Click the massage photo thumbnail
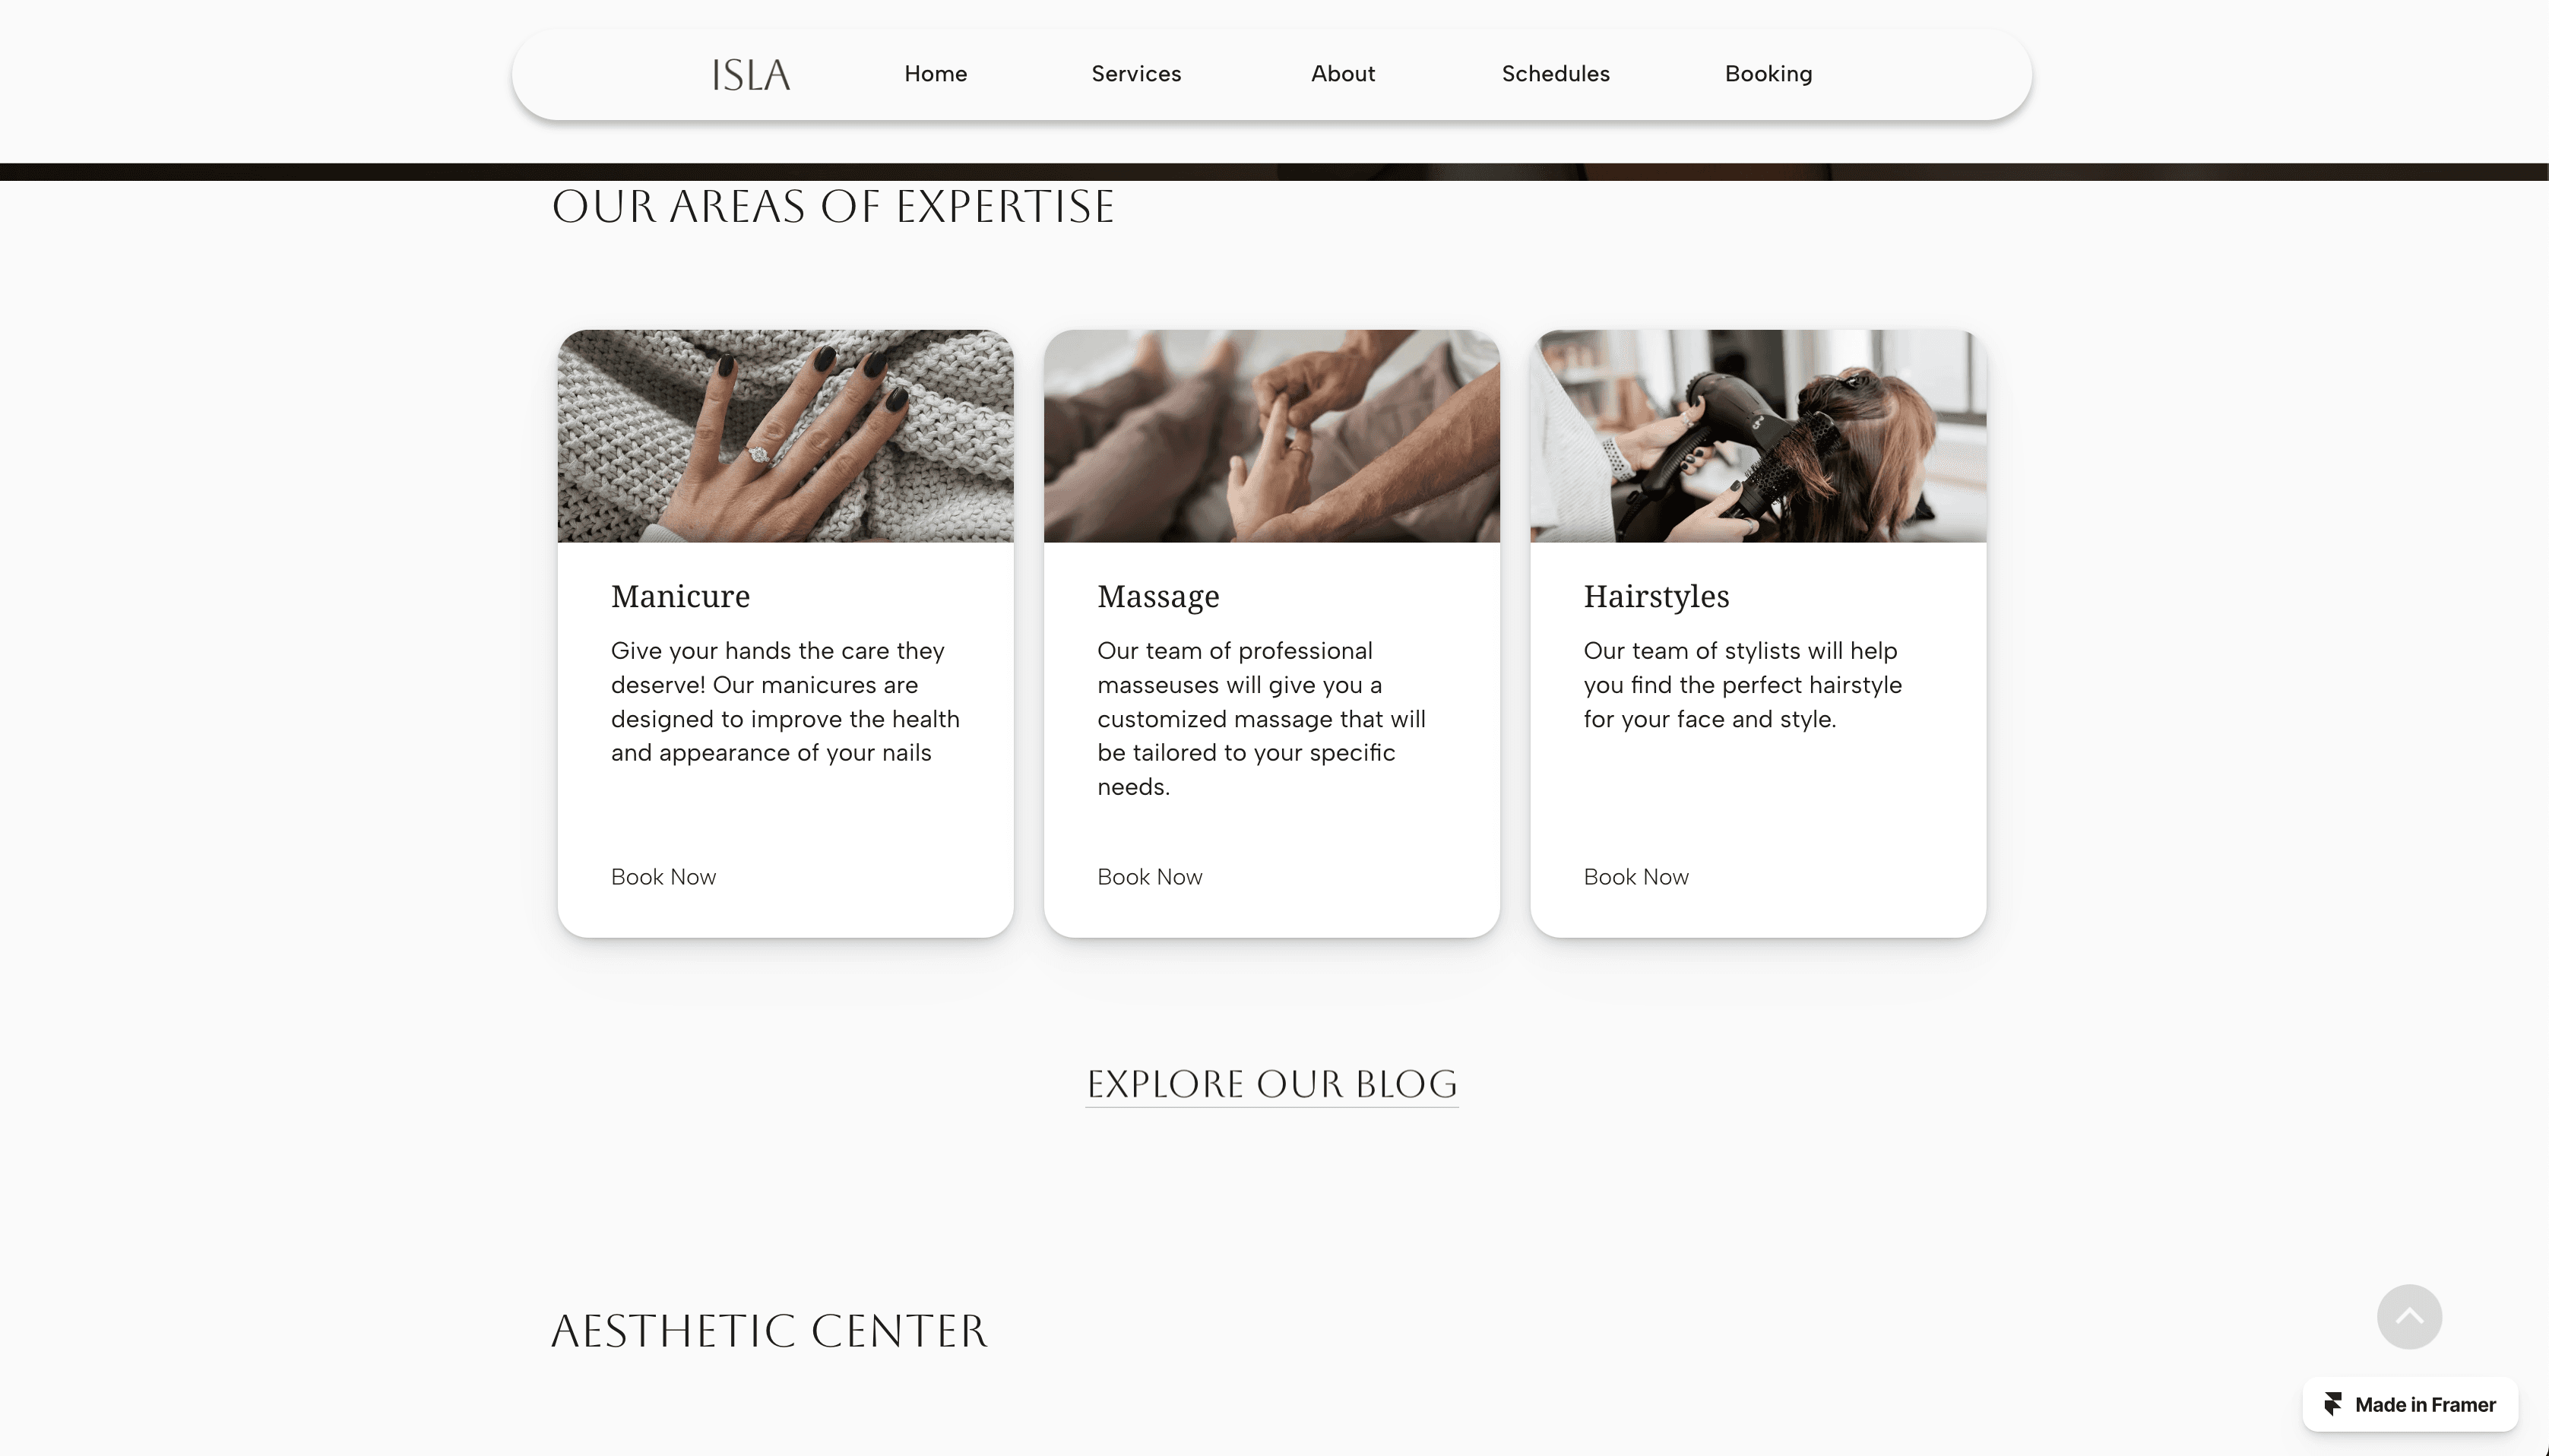This screenshot has height=1456, width=2549. [1271, 436]
